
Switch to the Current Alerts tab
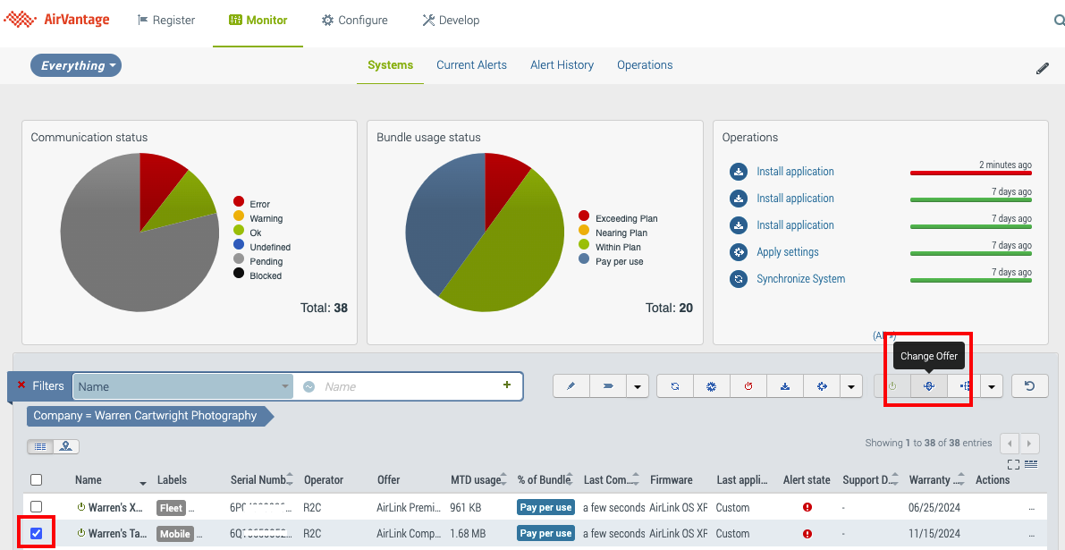coord(471,65)
